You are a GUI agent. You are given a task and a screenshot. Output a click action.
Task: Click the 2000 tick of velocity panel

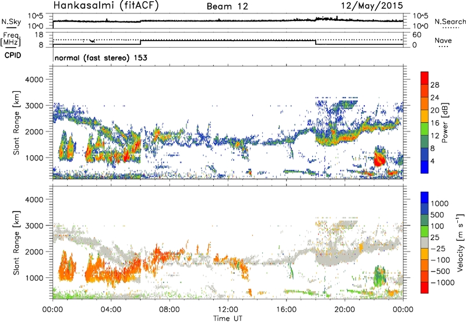[34, 252]
